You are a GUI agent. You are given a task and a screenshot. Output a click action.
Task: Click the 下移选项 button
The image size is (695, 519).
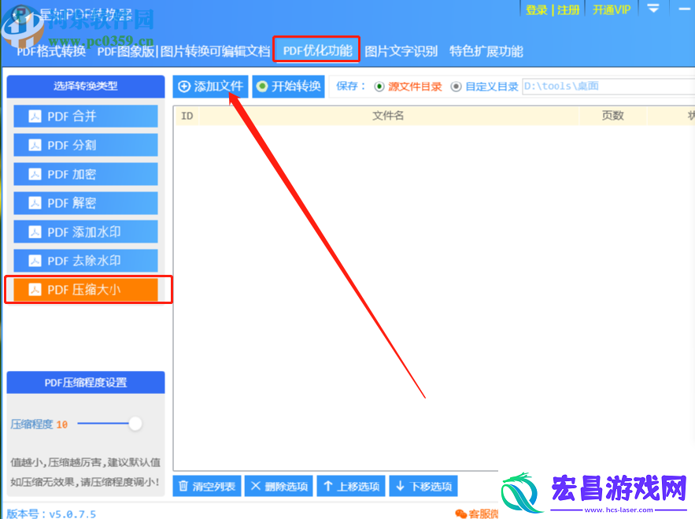point(423,486)
